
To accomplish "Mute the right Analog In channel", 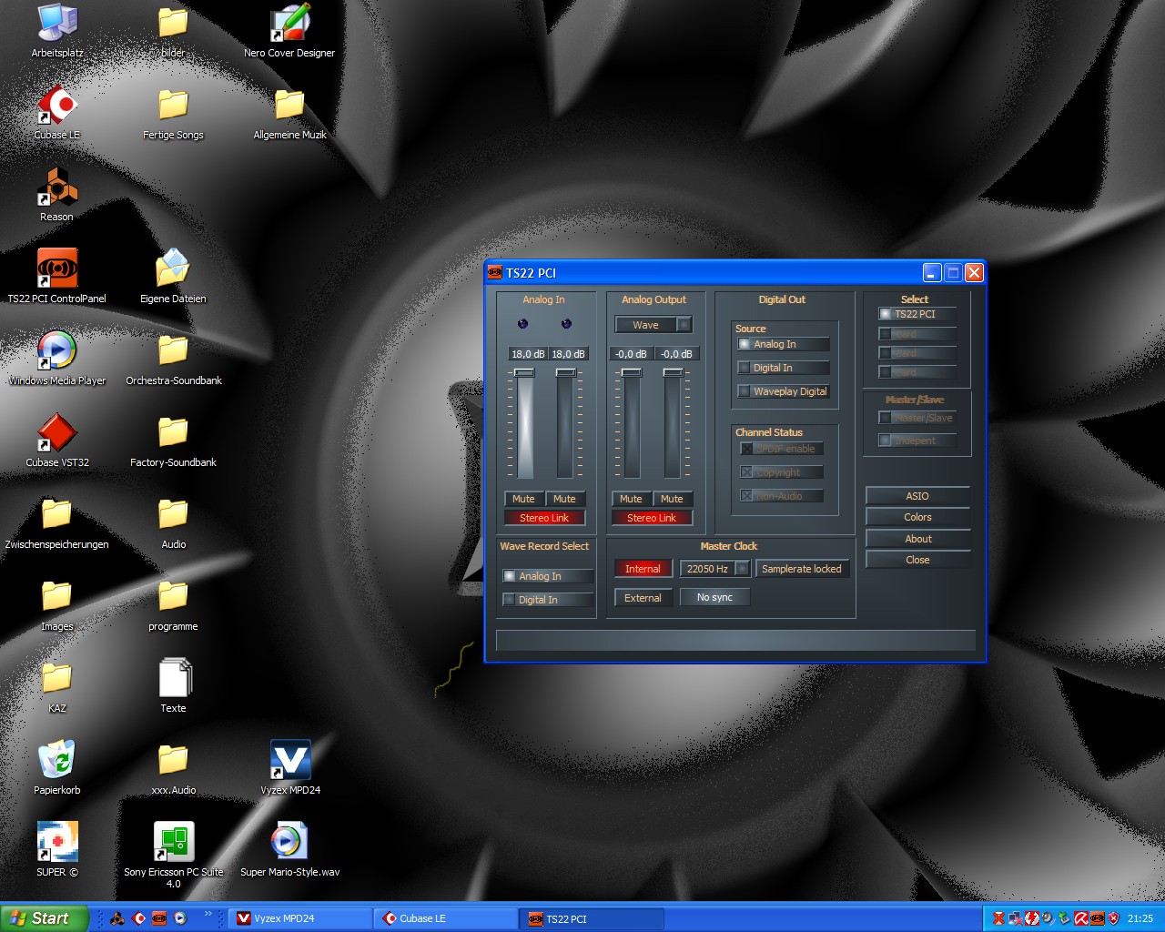I will coord(564,499).
